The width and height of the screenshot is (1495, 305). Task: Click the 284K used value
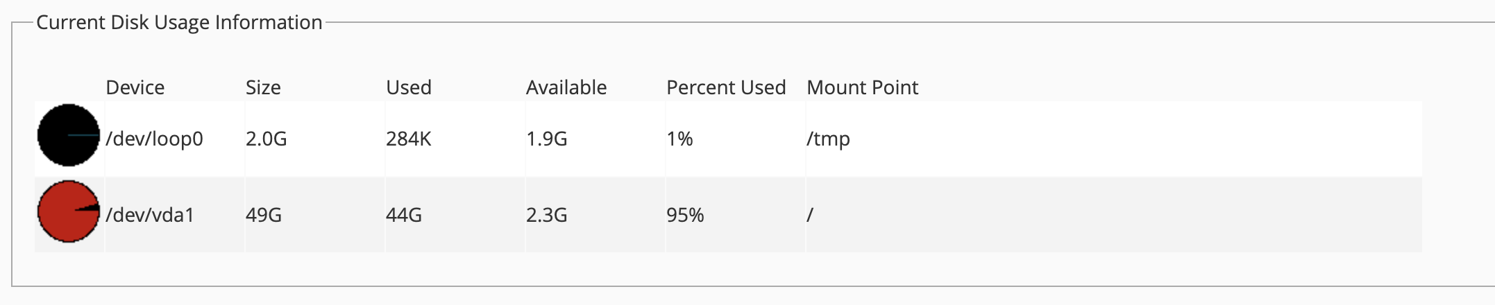408,139
